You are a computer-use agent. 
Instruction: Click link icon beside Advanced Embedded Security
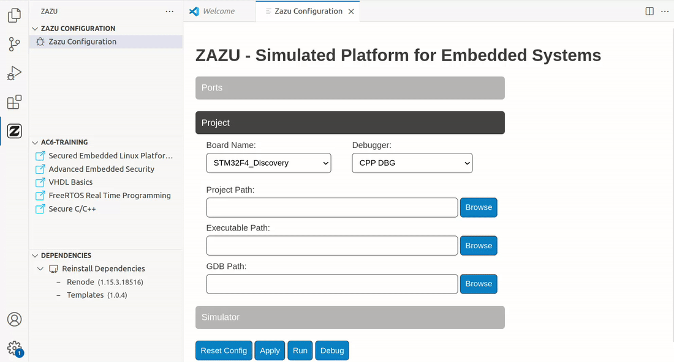click(x=40, y=169)
